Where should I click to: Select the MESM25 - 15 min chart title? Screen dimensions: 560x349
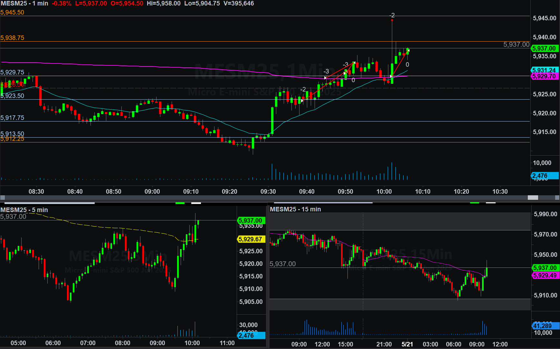295,209
